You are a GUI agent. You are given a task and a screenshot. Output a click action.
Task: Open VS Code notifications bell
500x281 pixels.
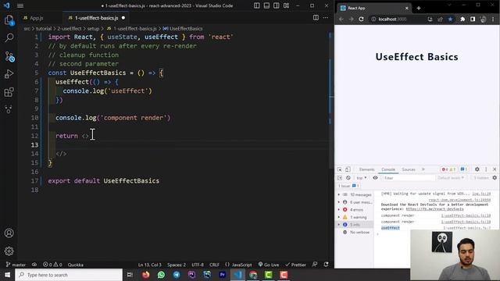click(x=326, y=265)
